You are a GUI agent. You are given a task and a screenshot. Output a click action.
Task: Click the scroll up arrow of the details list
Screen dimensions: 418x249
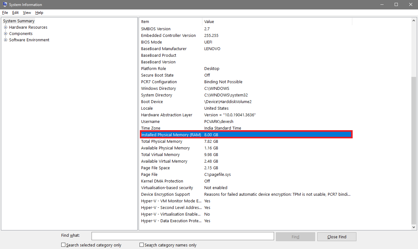tap(414, 20)
